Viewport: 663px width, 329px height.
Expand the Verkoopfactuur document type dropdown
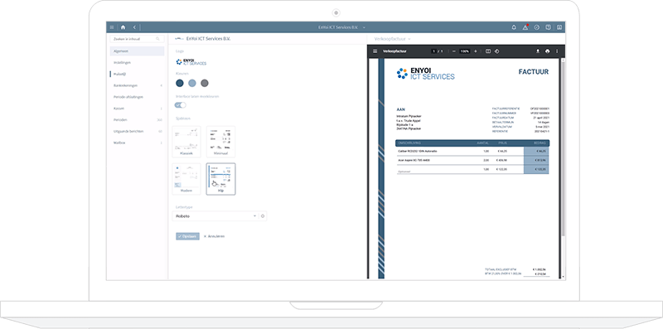click(392, 39)
